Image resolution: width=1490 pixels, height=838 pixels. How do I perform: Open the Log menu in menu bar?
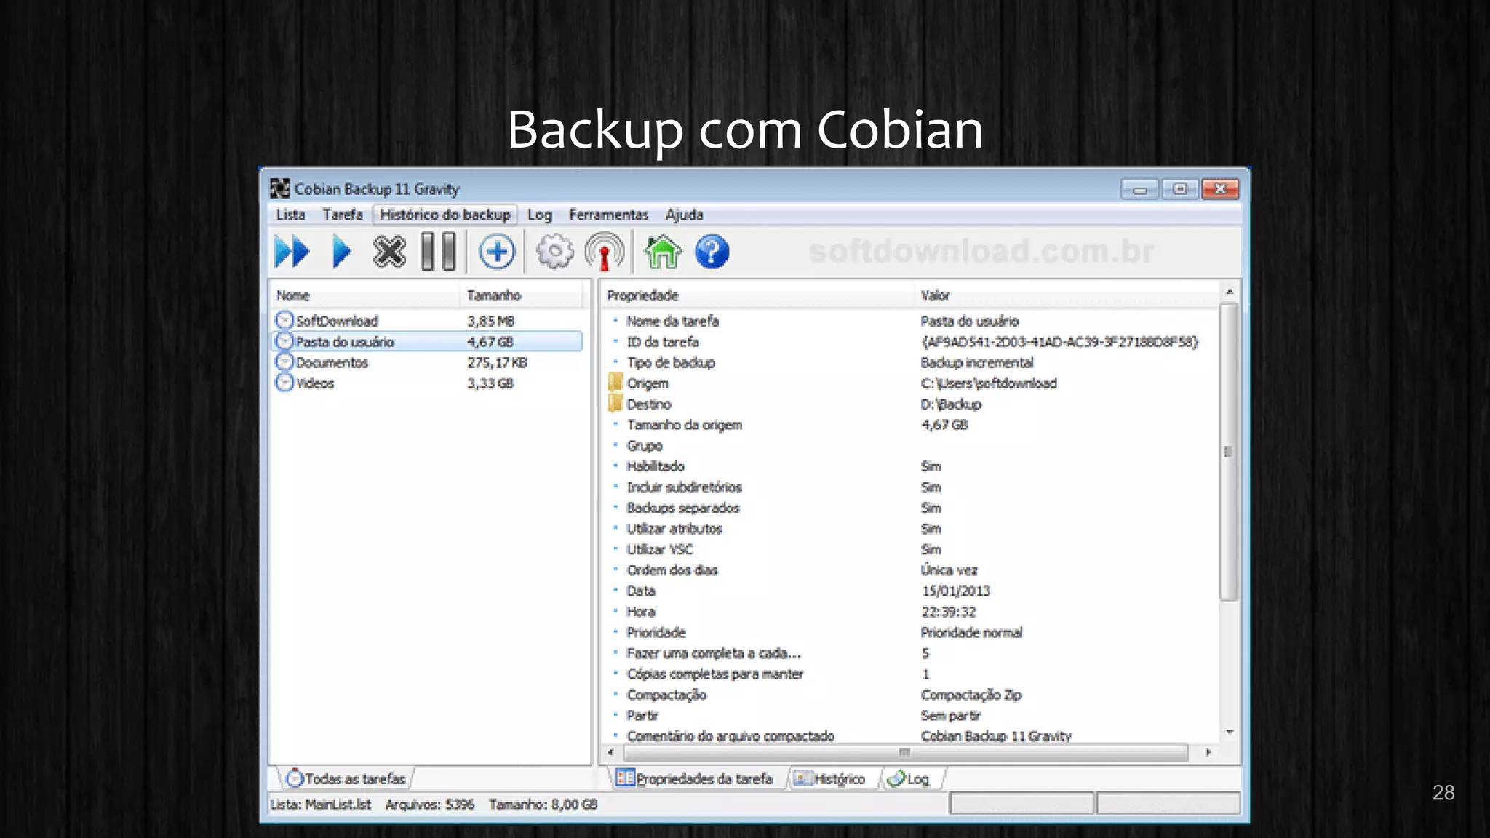(540, 215)
